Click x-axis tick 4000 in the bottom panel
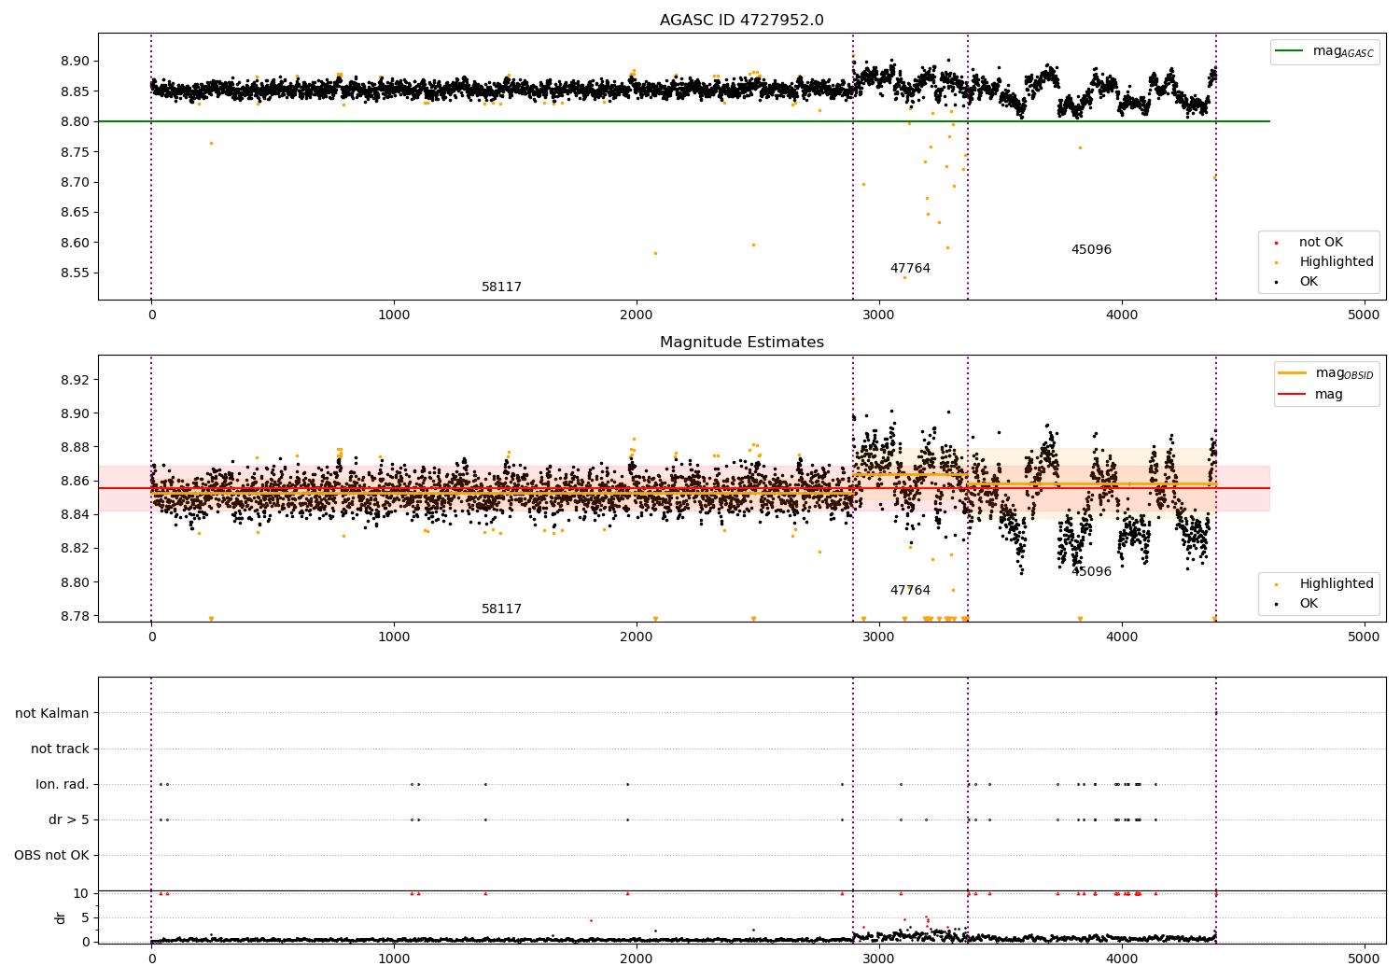 pyautogui.click(x=1122, y=959)
